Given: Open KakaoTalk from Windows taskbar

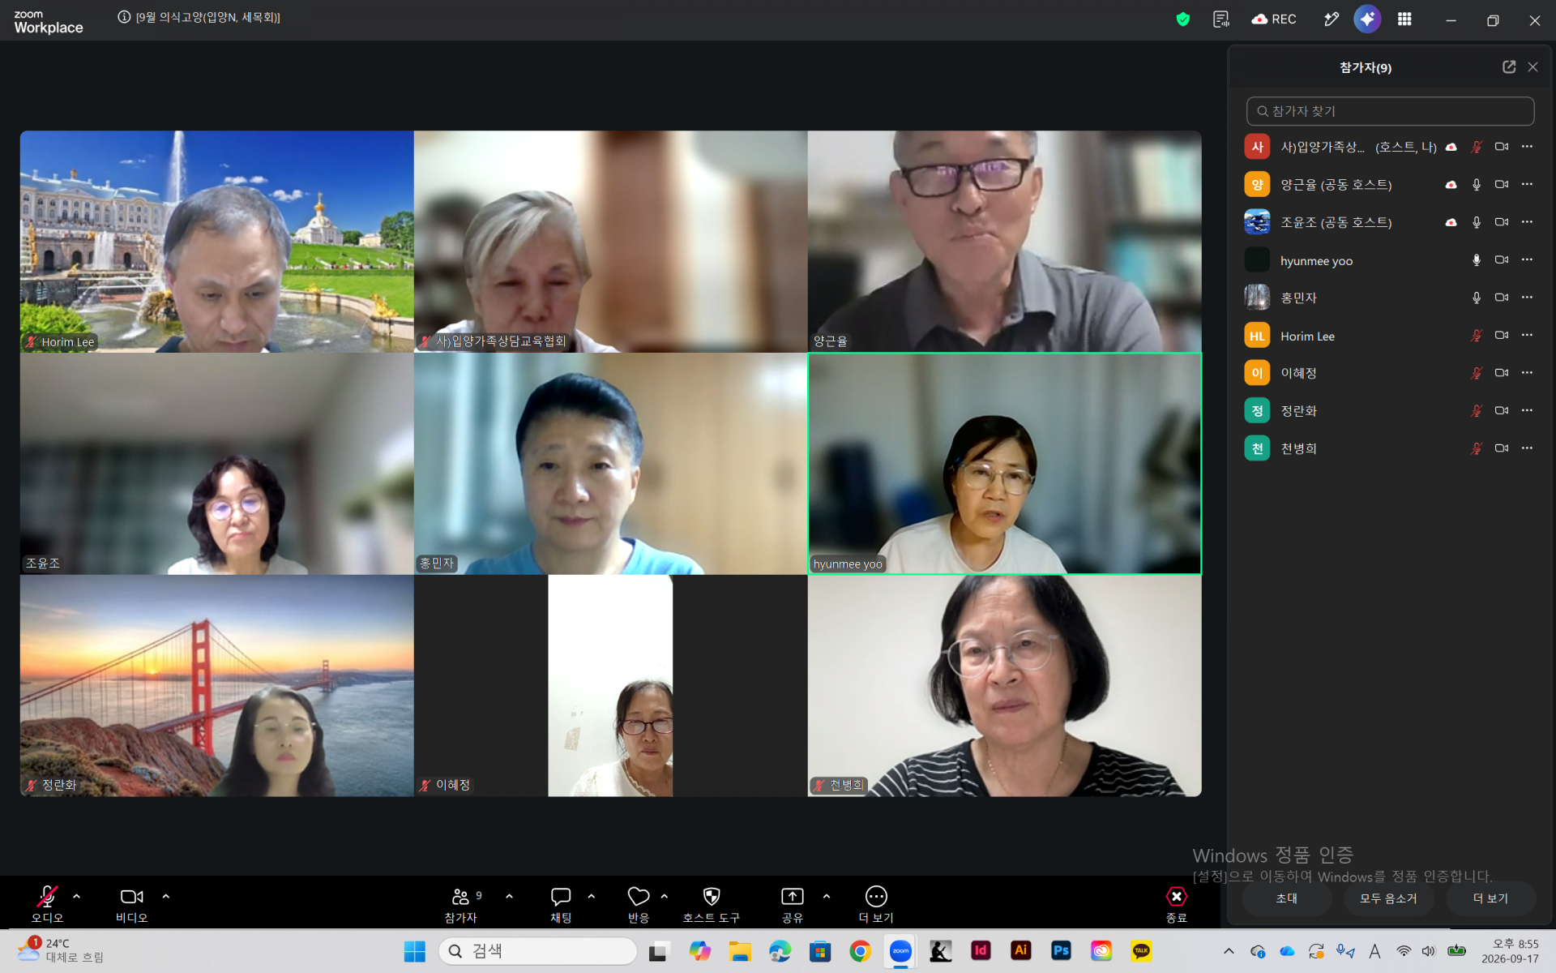Looking at the screenshot, I should (1141, 951).
